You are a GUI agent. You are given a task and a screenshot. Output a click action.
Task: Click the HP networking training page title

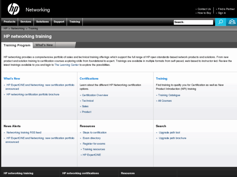27,36
